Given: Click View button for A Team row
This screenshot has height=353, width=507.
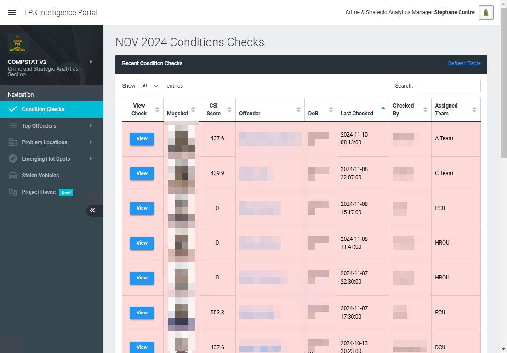Looking at the screenshot, I should (142, 139).
